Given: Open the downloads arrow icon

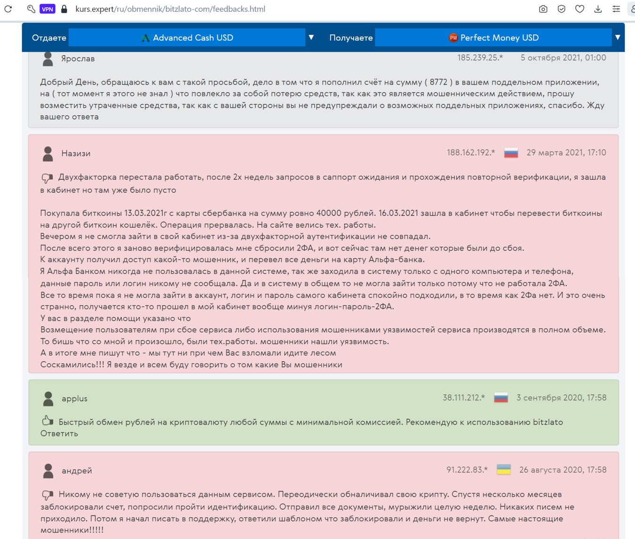Looking at the screenshot, I should (598, 9).
